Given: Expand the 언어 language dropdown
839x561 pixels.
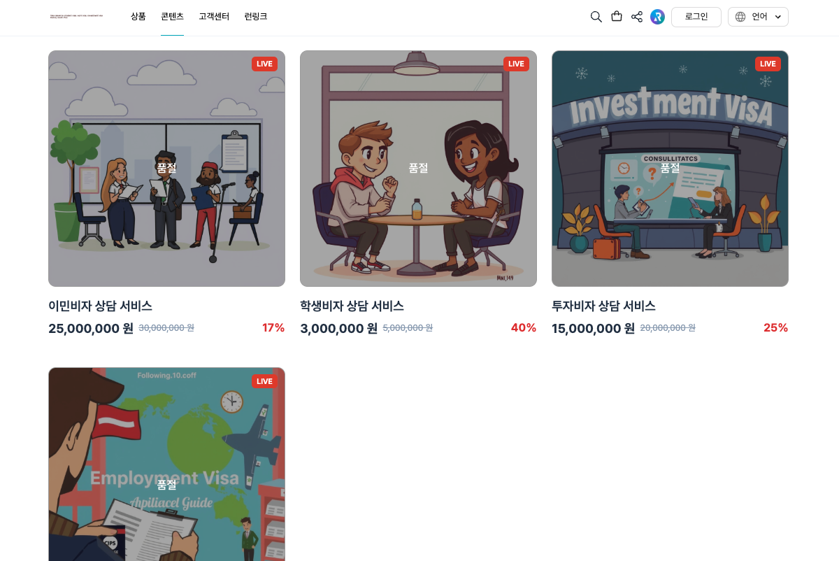Looking at the screenshot, I should [x=758, y=17].
